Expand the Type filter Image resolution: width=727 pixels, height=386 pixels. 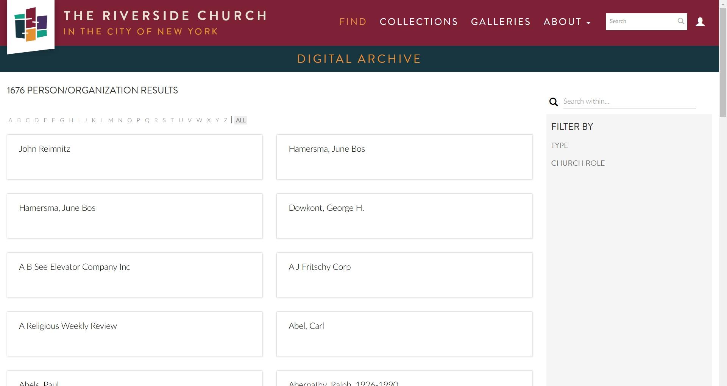559,145
